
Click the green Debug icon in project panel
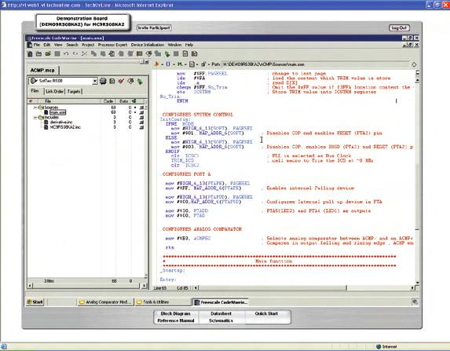click(140, 81)
